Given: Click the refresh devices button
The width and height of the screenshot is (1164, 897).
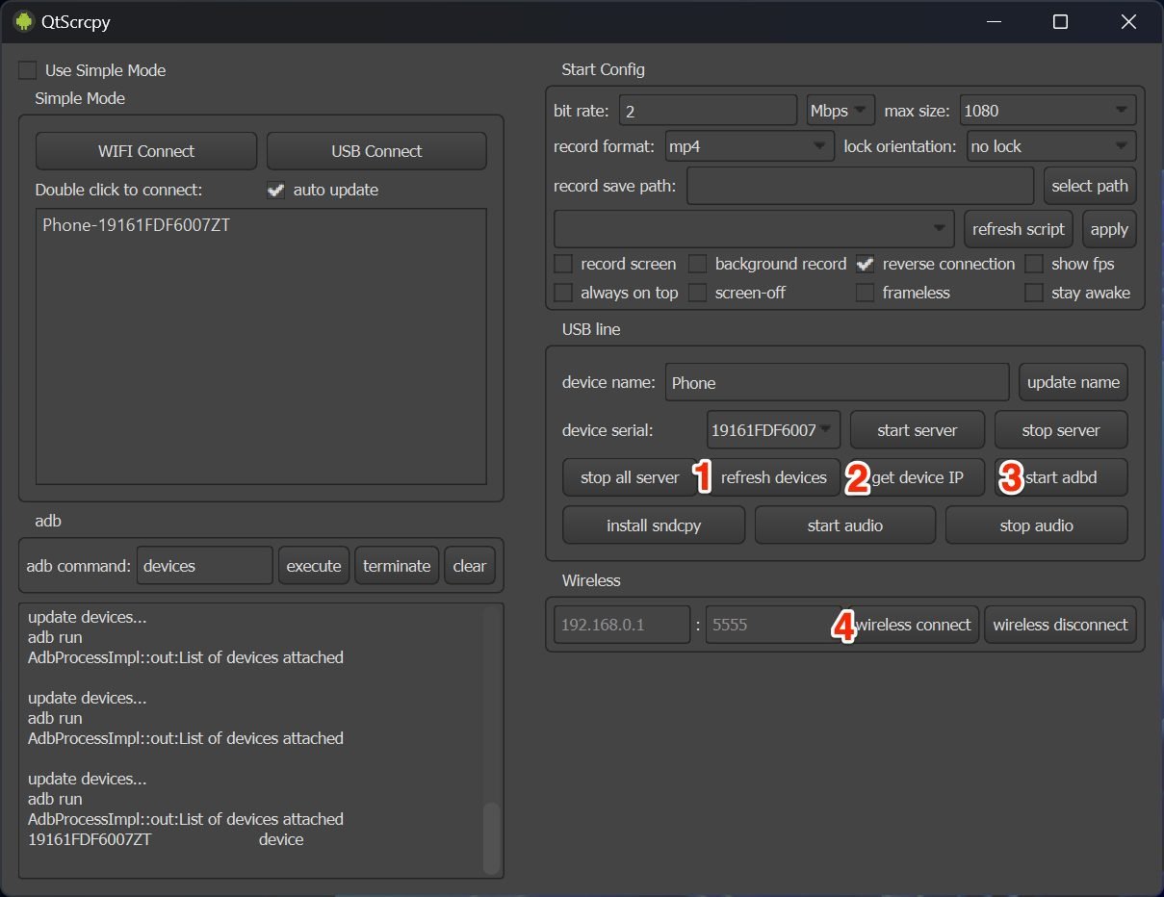Looking at the screenshot, I should 774,477.
